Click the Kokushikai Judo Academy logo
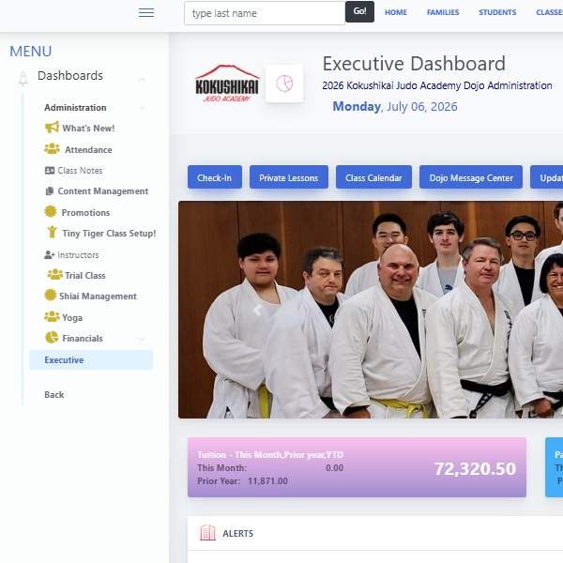Viewport: 563px width, 563px height. pyautogui.click(x=227, y=84)
